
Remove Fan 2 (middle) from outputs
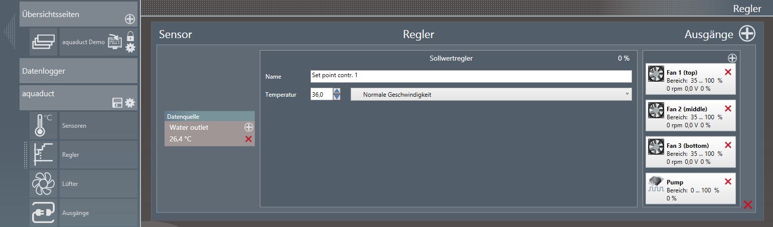[x=728, y=109]
